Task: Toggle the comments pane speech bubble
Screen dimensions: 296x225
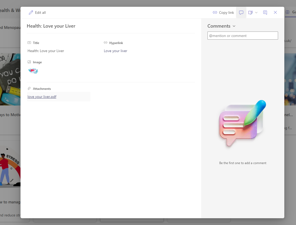Action: coord(241,12)
